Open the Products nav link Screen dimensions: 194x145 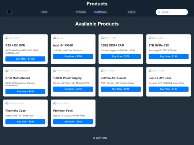81,12
